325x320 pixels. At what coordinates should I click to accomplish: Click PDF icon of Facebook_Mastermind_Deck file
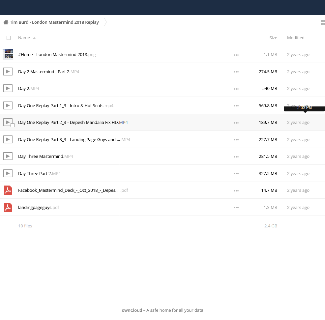8,190
